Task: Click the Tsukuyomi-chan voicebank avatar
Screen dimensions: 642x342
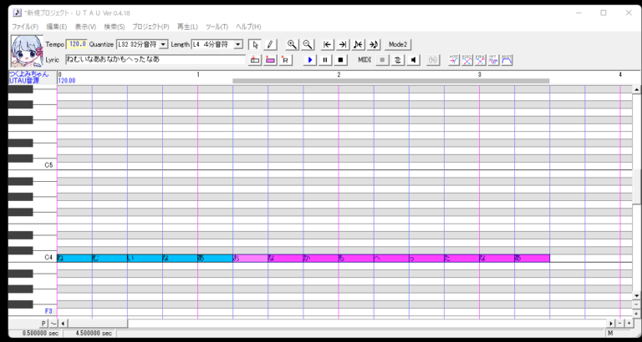Action: click(x=27, y=52)
